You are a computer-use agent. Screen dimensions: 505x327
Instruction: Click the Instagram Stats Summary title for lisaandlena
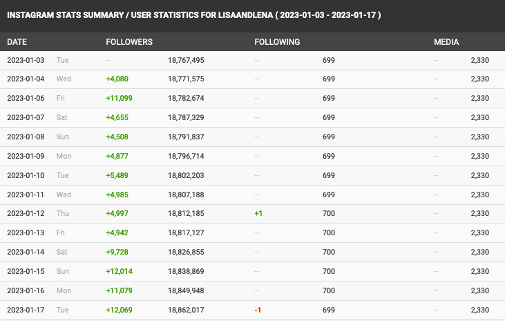[194, 15]
